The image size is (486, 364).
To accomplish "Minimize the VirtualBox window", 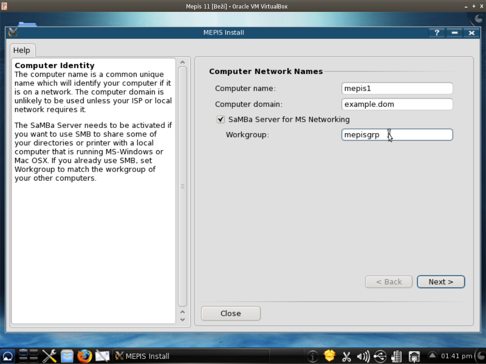I will click(x=466, y=7).
